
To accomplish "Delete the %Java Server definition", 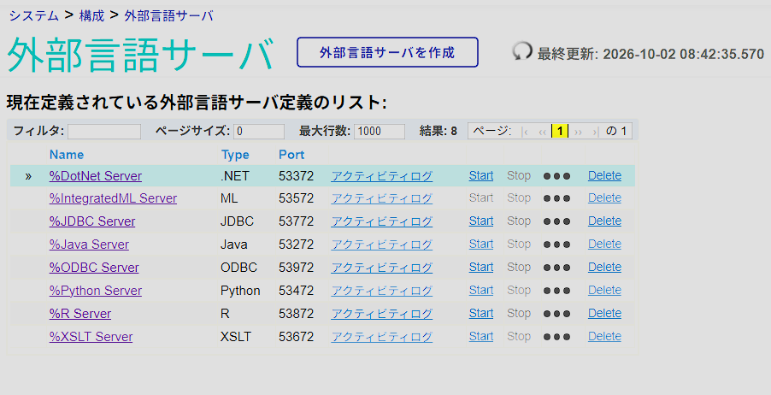I will click(x=605, y=244).
